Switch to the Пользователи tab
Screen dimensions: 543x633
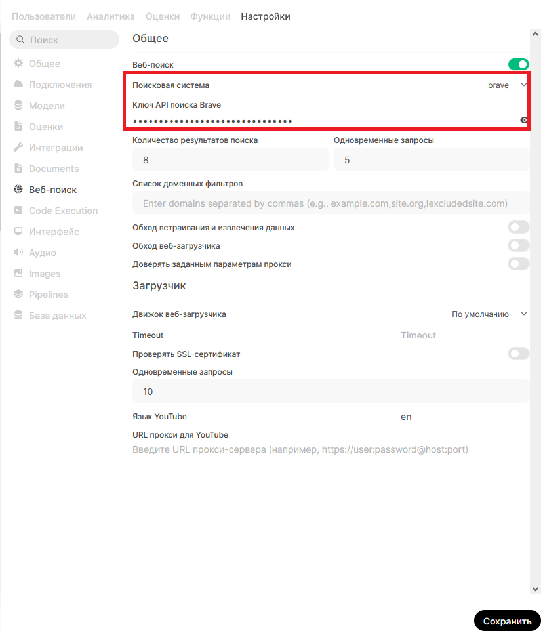tap(44, 16)
